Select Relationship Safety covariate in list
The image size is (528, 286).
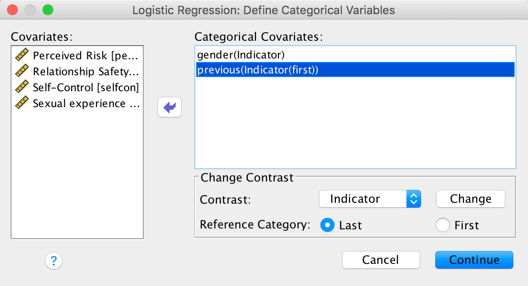(86, 71)
